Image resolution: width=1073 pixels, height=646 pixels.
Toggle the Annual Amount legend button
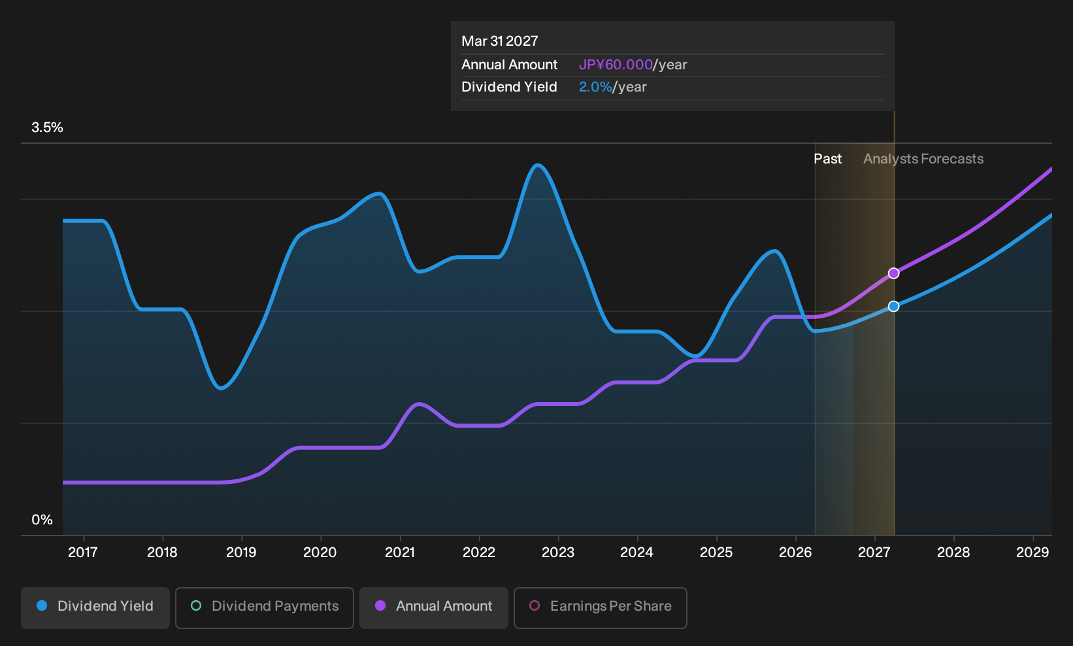pos(434,607)
